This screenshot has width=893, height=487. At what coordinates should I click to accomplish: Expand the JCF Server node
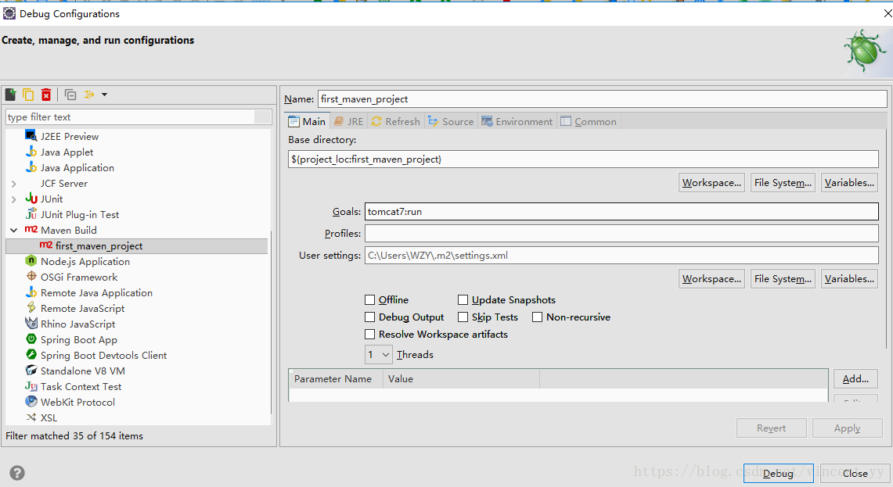[13, 184]
